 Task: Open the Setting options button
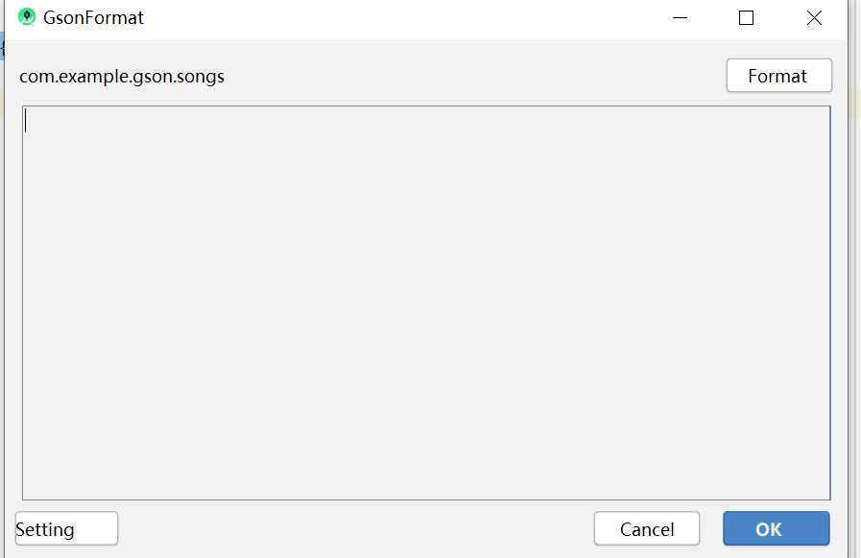point(66,528)
